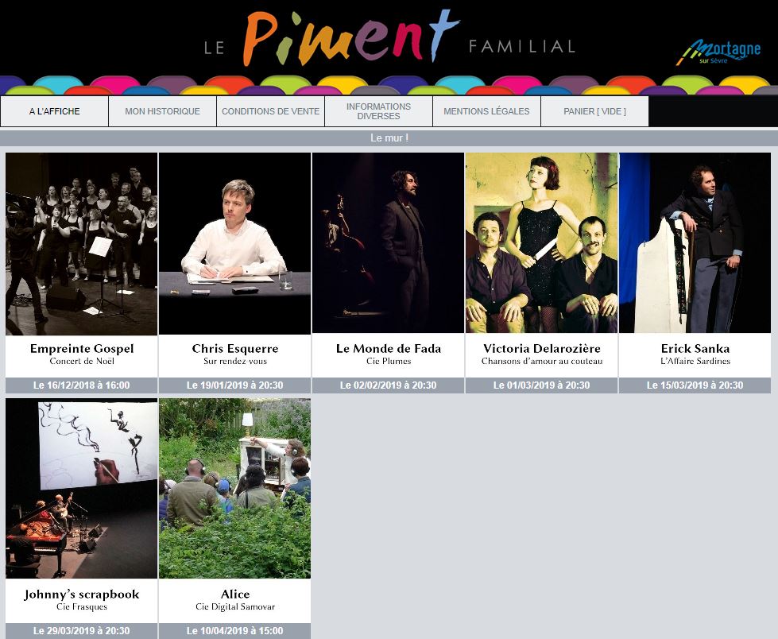778x639 pixels.
Task: Click the subtitle Concert de Noël
Action: point(82,361)
